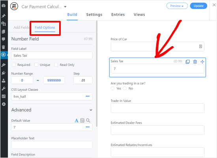The height and width of the screenshot is (158, 217).
Task: Switch to the Views tab
Action: coord(139,15)
